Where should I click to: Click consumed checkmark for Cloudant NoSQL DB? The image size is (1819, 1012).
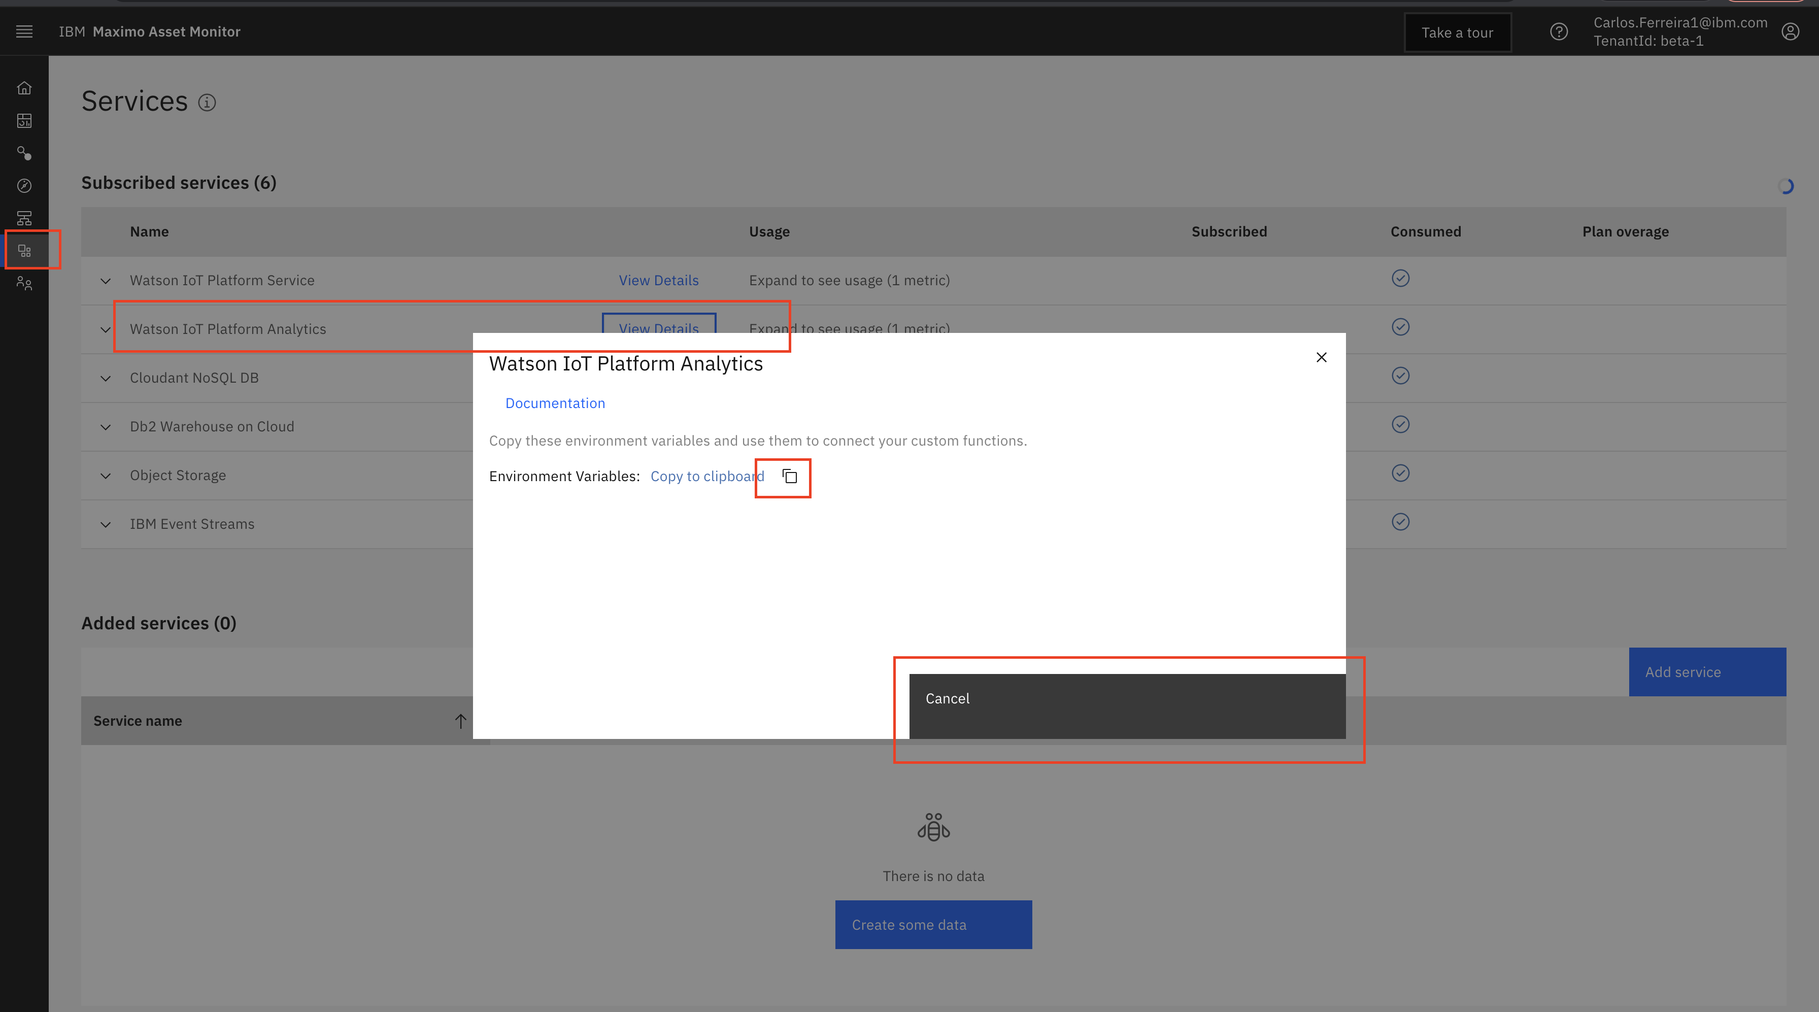[x=1400, y=376]
